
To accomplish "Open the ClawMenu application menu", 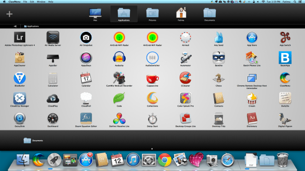I will pos(14,2).
